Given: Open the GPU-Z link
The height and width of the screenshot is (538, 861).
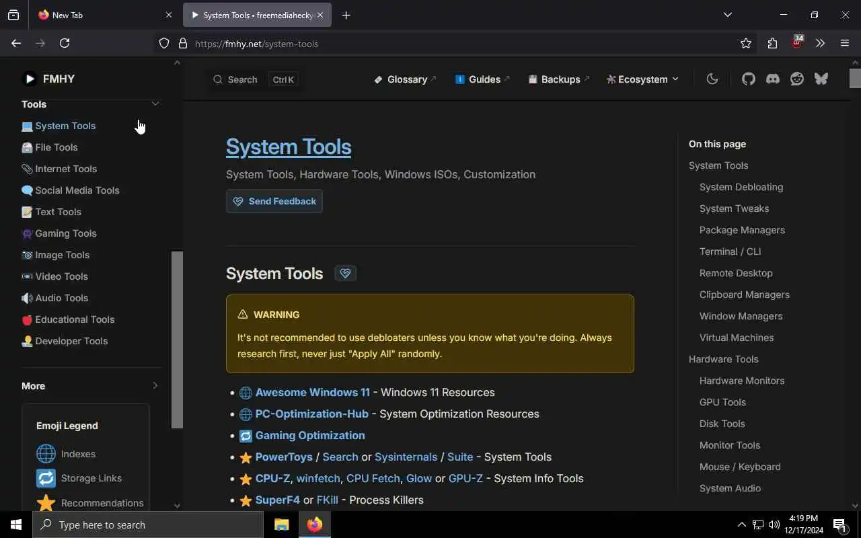Looking at the screenshot, I should (465, 478).
